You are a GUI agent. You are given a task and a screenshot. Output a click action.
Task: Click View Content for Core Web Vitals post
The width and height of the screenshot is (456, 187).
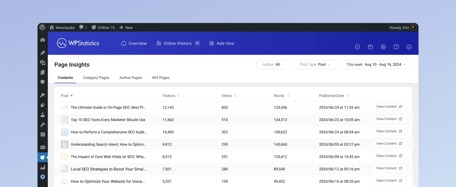[x=389, y=156]
